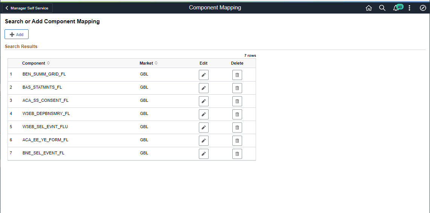Open the three-dot Actions menu
Image resolution: width=430 pixels, height=213 pixels.
pyautogui.click(x=410, y=8)
